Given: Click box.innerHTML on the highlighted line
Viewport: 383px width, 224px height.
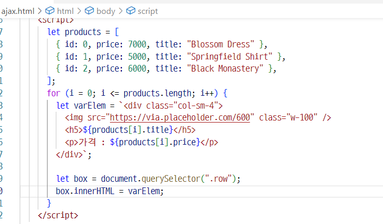Looking at the screenshot, I should pos(85,191).
